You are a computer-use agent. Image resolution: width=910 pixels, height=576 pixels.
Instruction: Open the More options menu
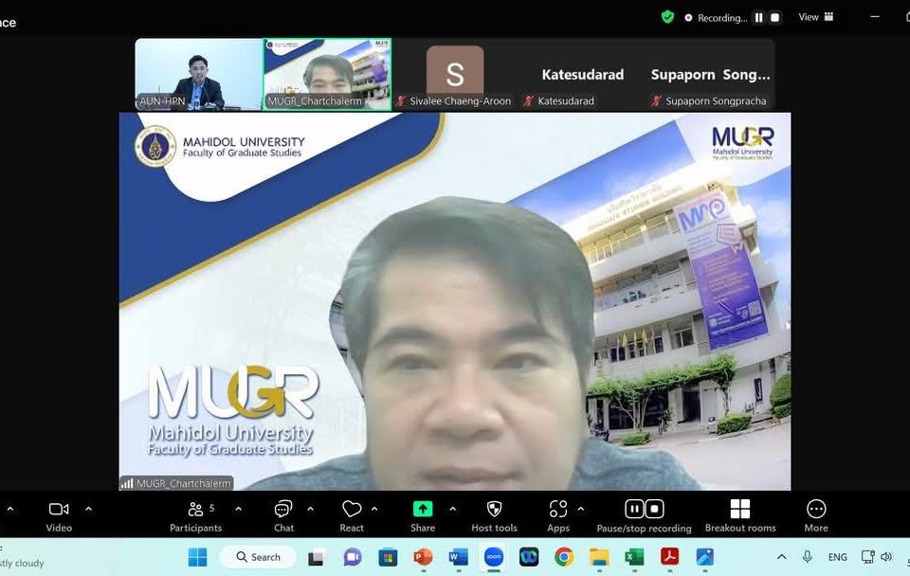click(816, 515)
